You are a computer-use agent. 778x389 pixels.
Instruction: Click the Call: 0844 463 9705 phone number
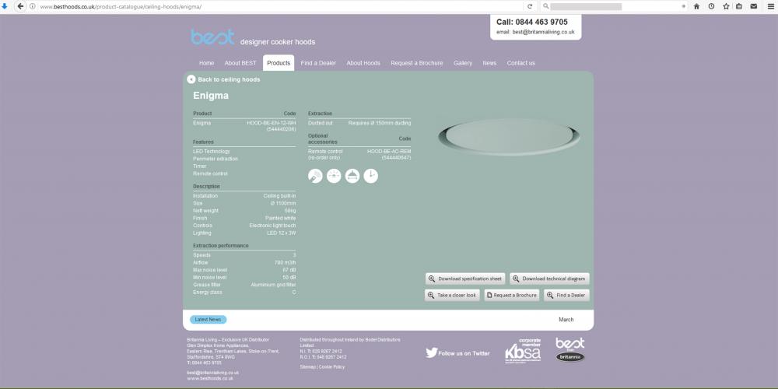point(532,22)
